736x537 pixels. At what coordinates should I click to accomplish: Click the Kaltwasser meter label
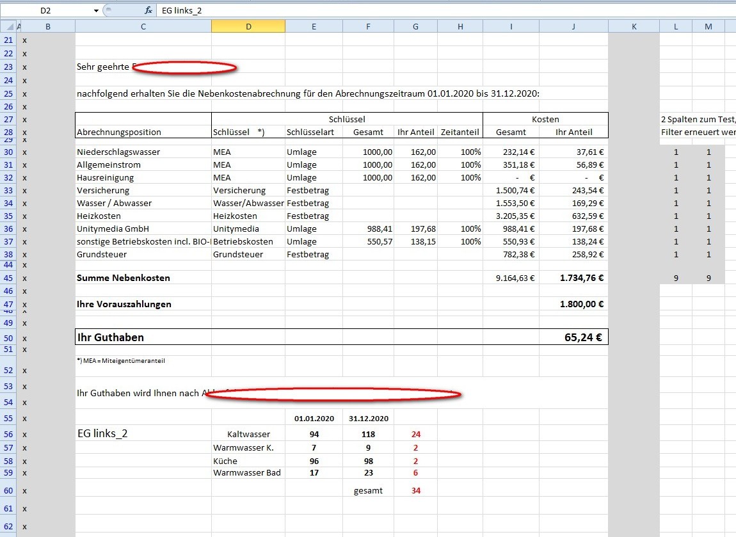coord(248,434)
